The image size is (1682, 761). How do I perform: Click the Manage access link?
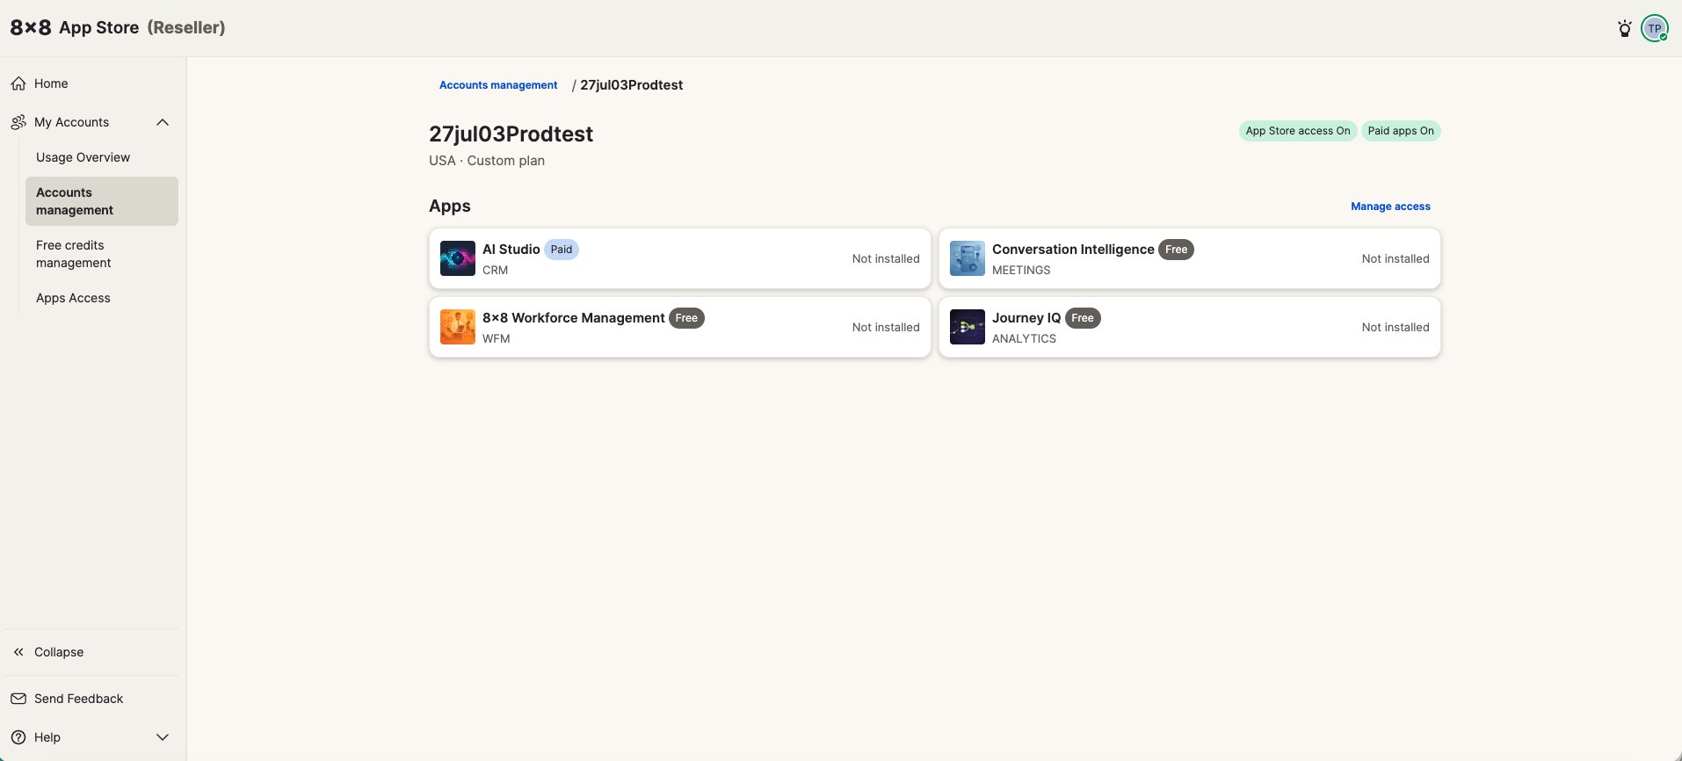[1390, 207]
